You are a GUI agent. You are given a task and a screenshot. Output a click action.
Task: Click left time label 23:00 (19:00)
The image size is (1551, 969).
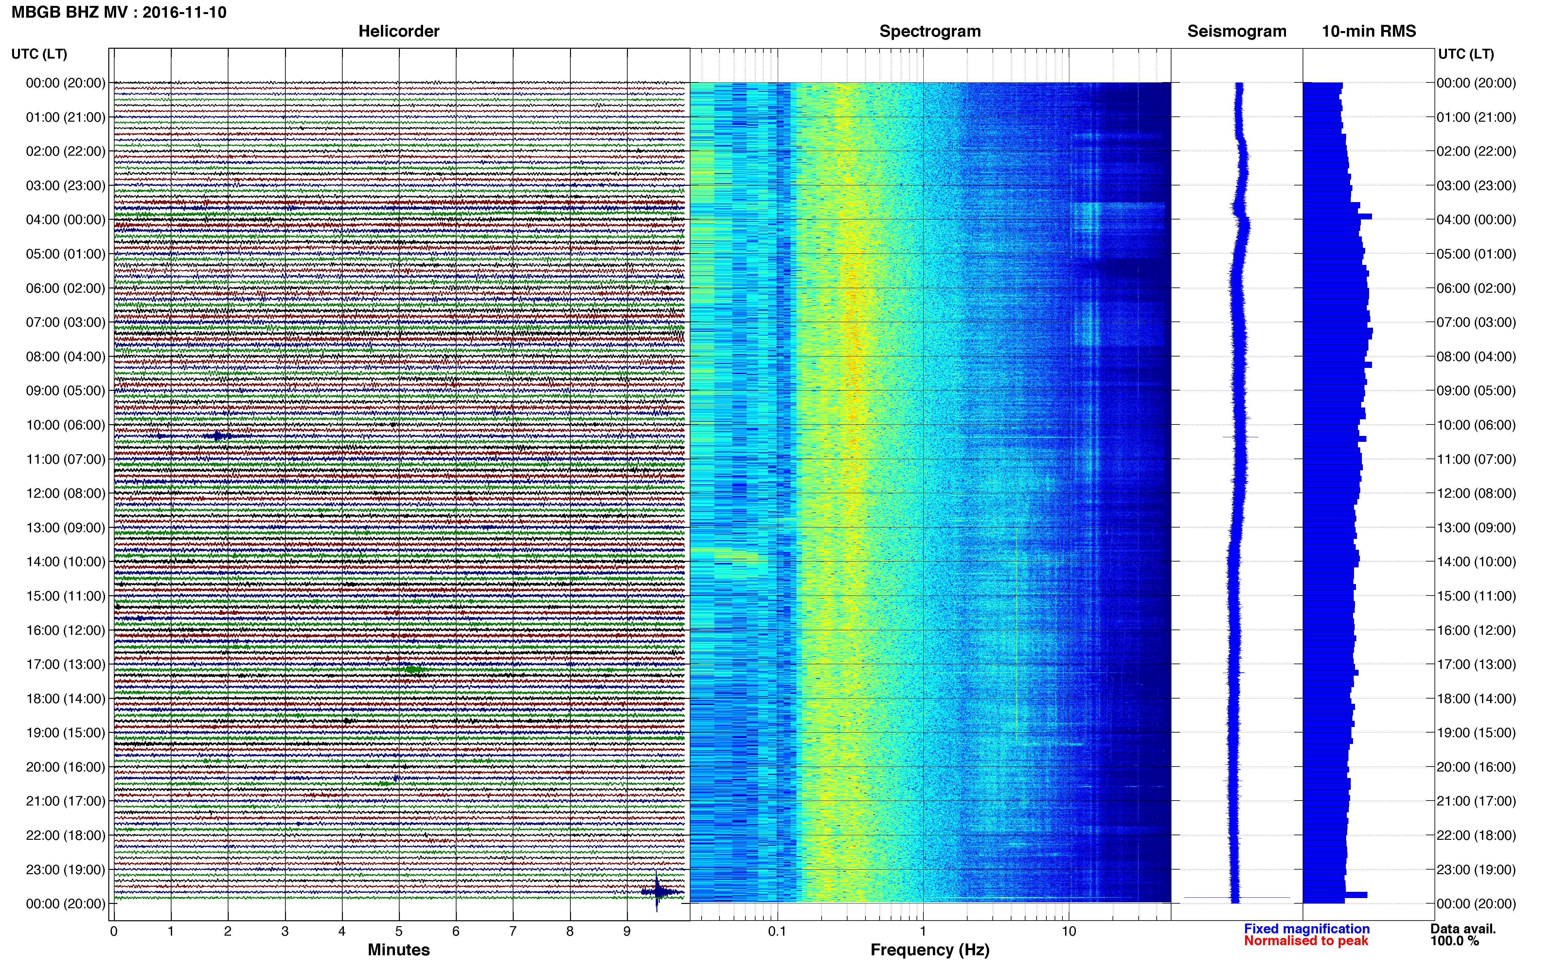coord(65,870)
